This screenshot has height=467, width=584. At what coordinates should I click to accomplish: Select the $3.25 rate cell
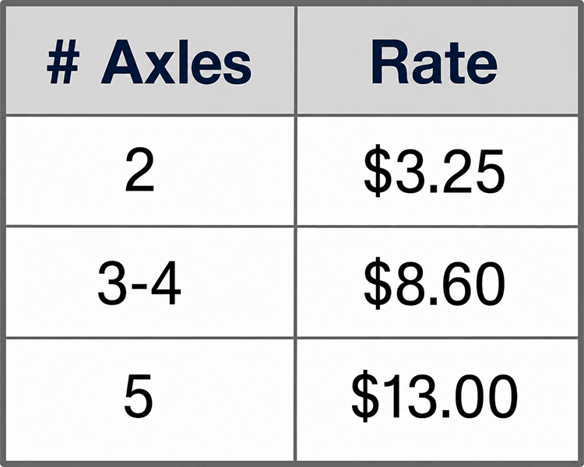click(438, 171)
